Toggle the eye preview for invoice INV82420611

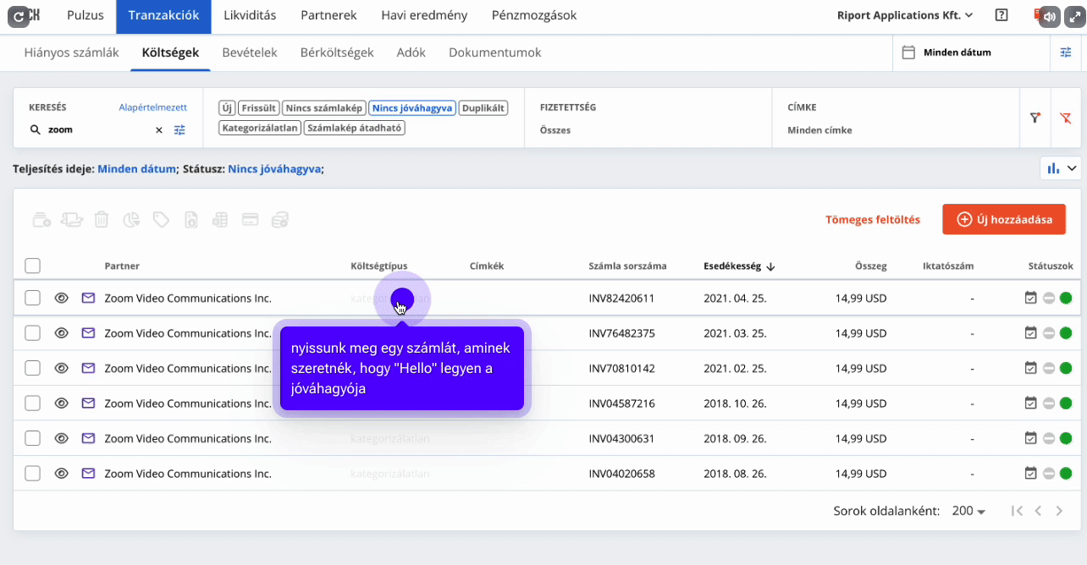coord(61,298)
